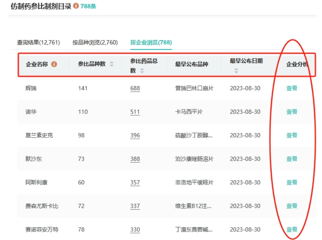The width and height of the screenshot is (322, 240).
Task: Click variety count 60 for 阿斯利康
Action: pos(81,182)
